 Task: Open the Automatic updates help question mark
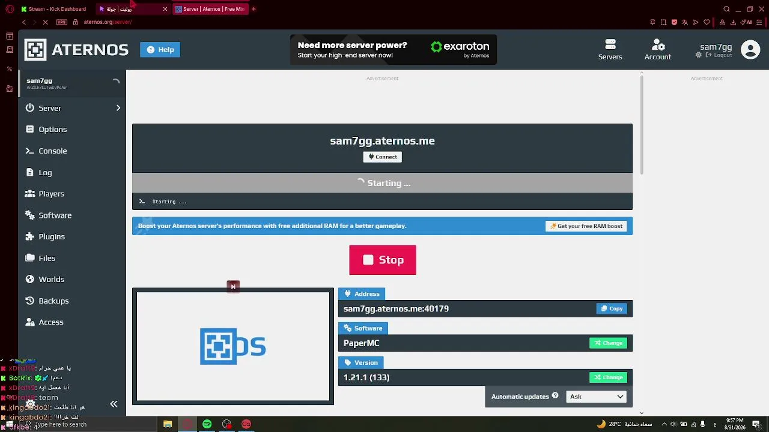click(x=555, y=396)
